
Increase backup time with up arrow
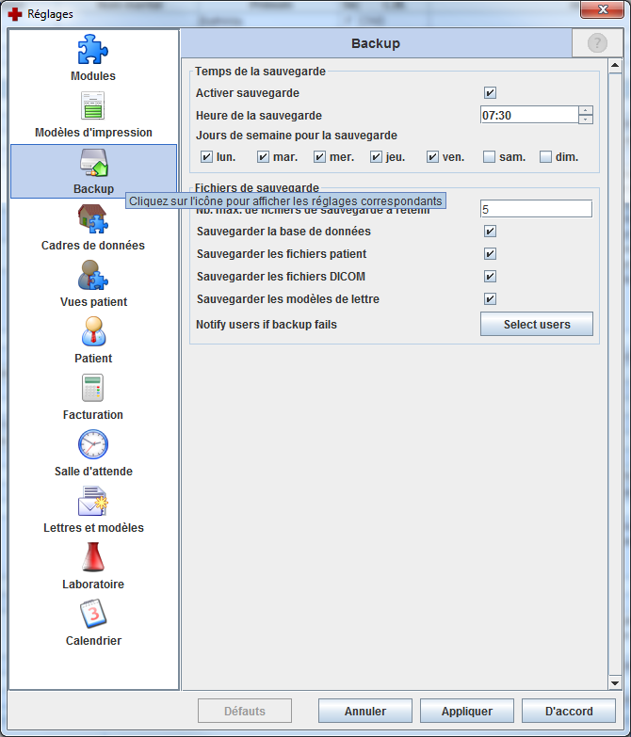(586, 110)
